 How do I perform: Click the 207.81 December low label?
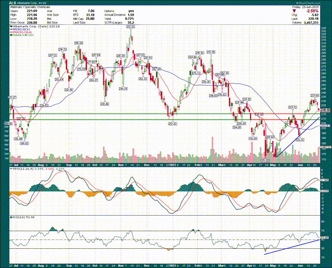pos(173,123)
